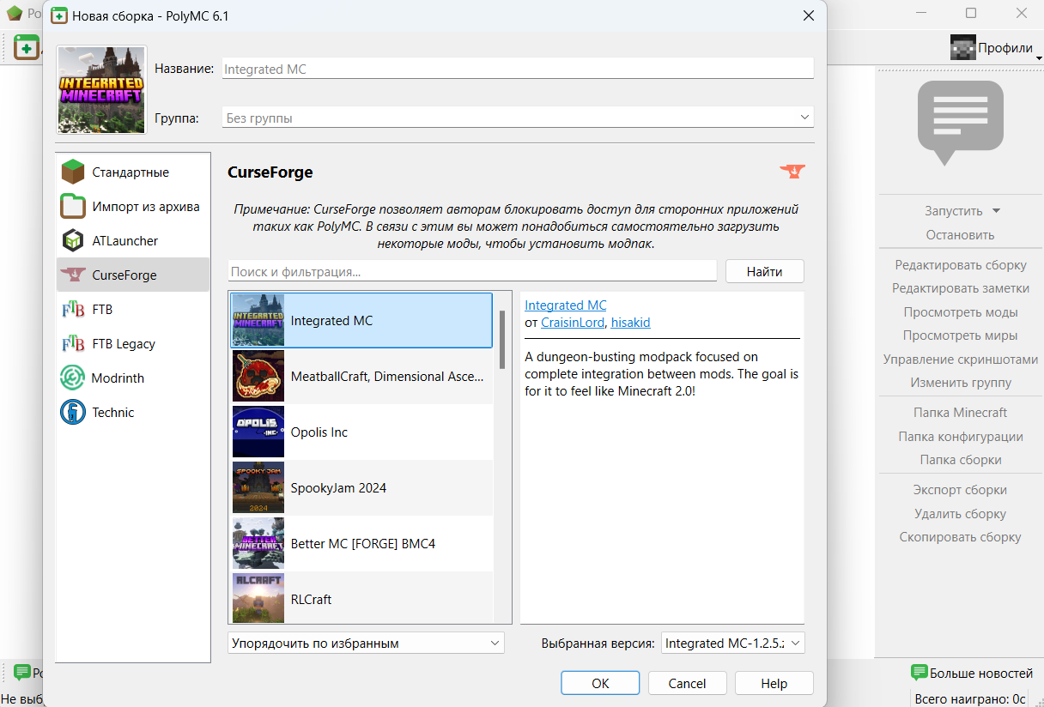
Task: Click Управление скриншотами in the main window
Action: (x=960, y=359)
